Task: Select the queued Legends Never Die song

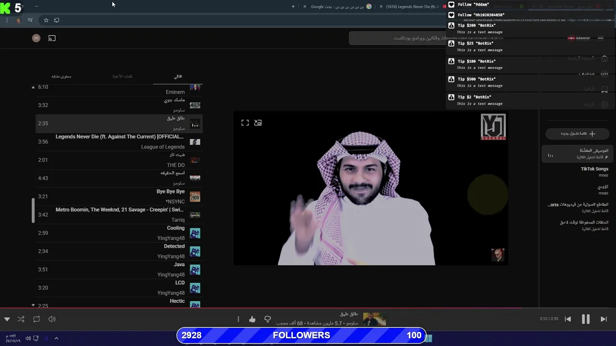Action: click(119, 142)
